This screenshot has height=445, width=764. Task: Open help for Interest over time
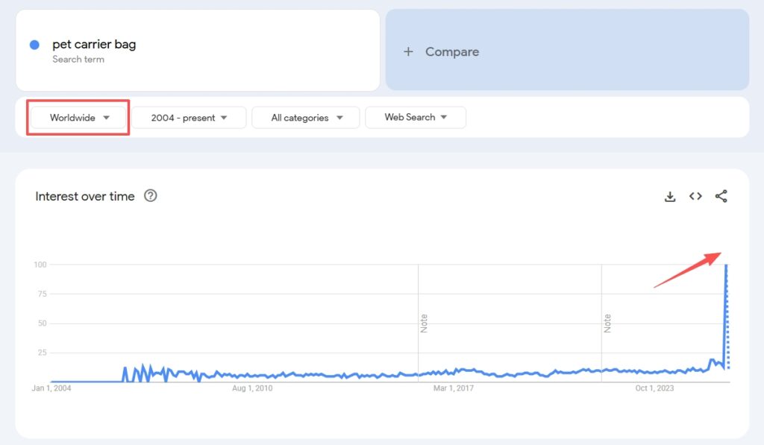coord(151,196)
